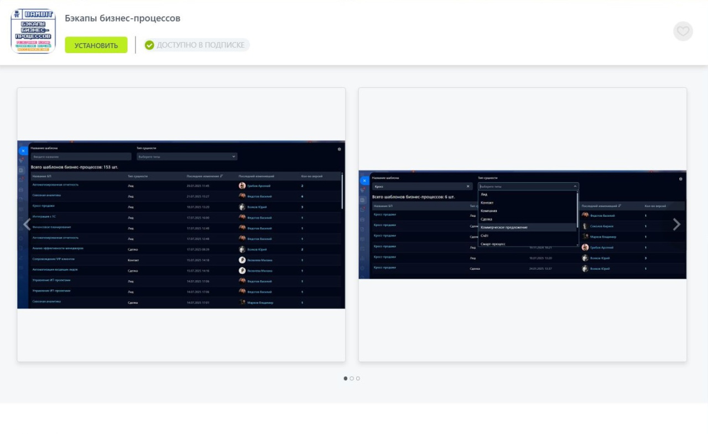Viewport: 708px width, 434px height.
Task: Choose 'Коммерческое предложение' in the dropdown list
Action: tap(504, 227)
